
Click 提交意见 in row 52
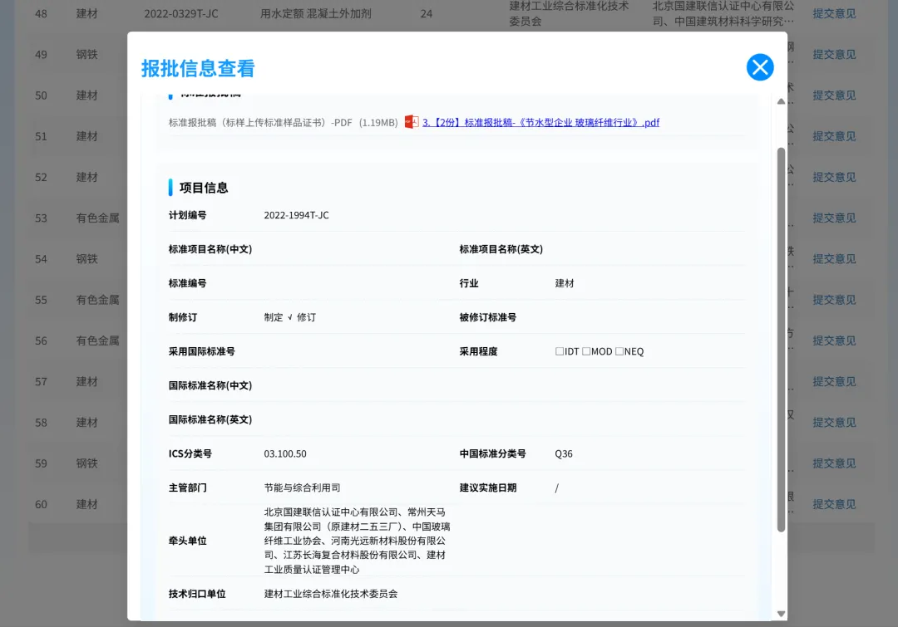pyautogui.click(x=834, y=178)
